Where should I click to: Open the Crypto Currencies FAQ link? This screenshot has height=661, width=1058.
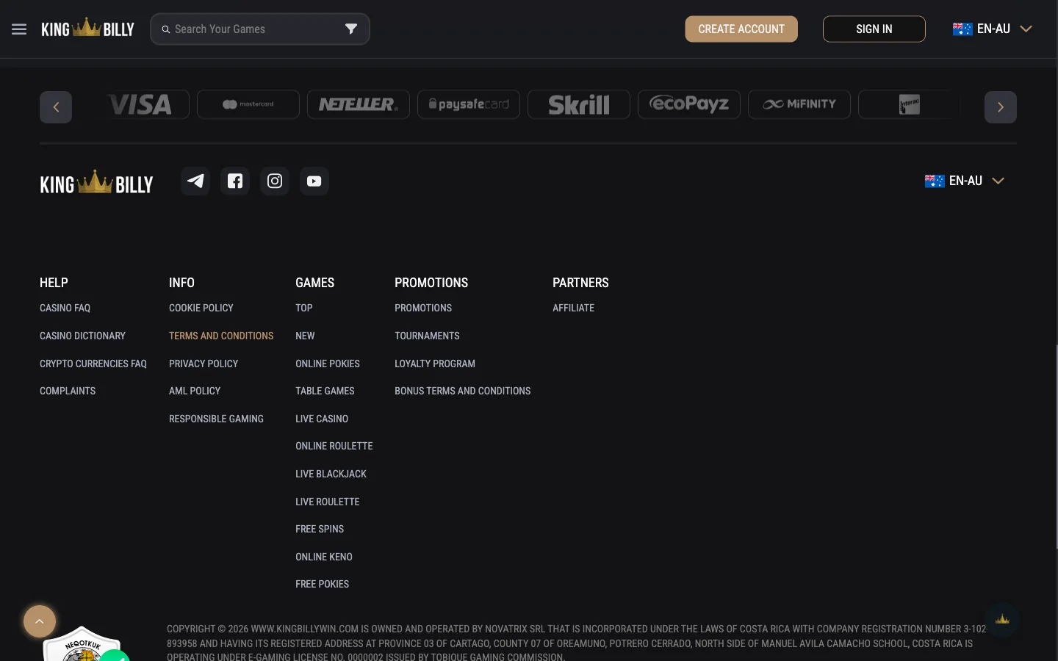pyautogui.click(x=93, y=364)
